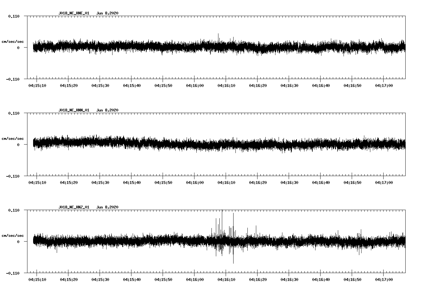Click the 04:16:10 time label under the HNE plot
Viewport: 428px width, 291px height.
pos(226,86)
